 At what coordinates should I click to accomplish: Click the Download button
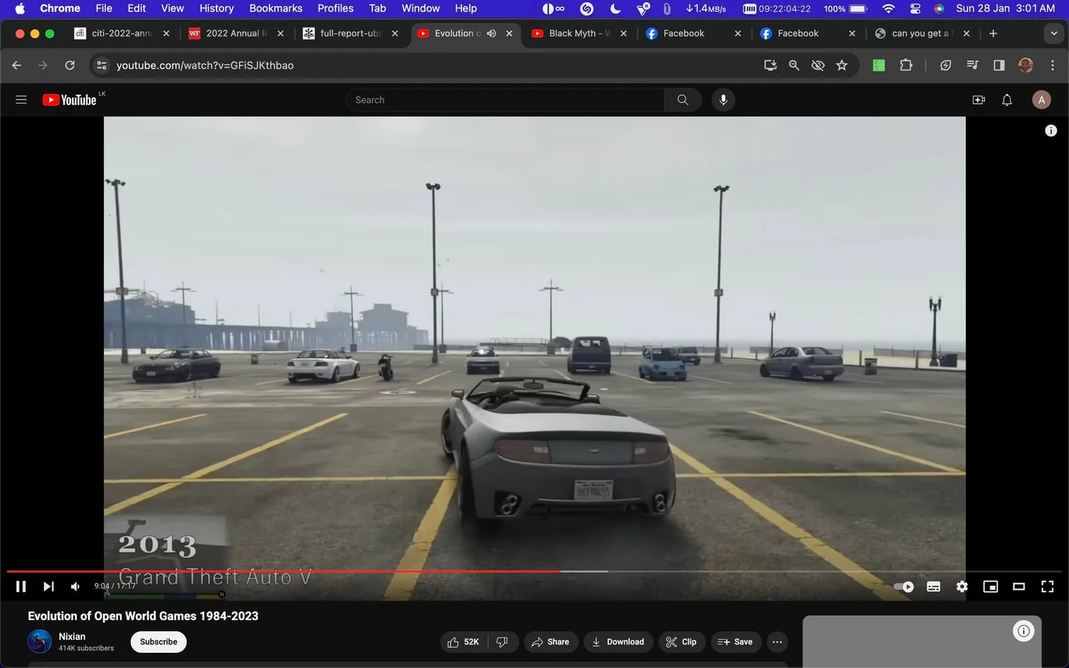pyautogui.click(x=618, y=642)
